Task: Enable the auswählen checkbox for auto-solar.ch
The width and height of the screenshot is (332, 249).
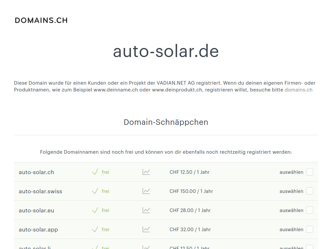Action: (309, 172)
